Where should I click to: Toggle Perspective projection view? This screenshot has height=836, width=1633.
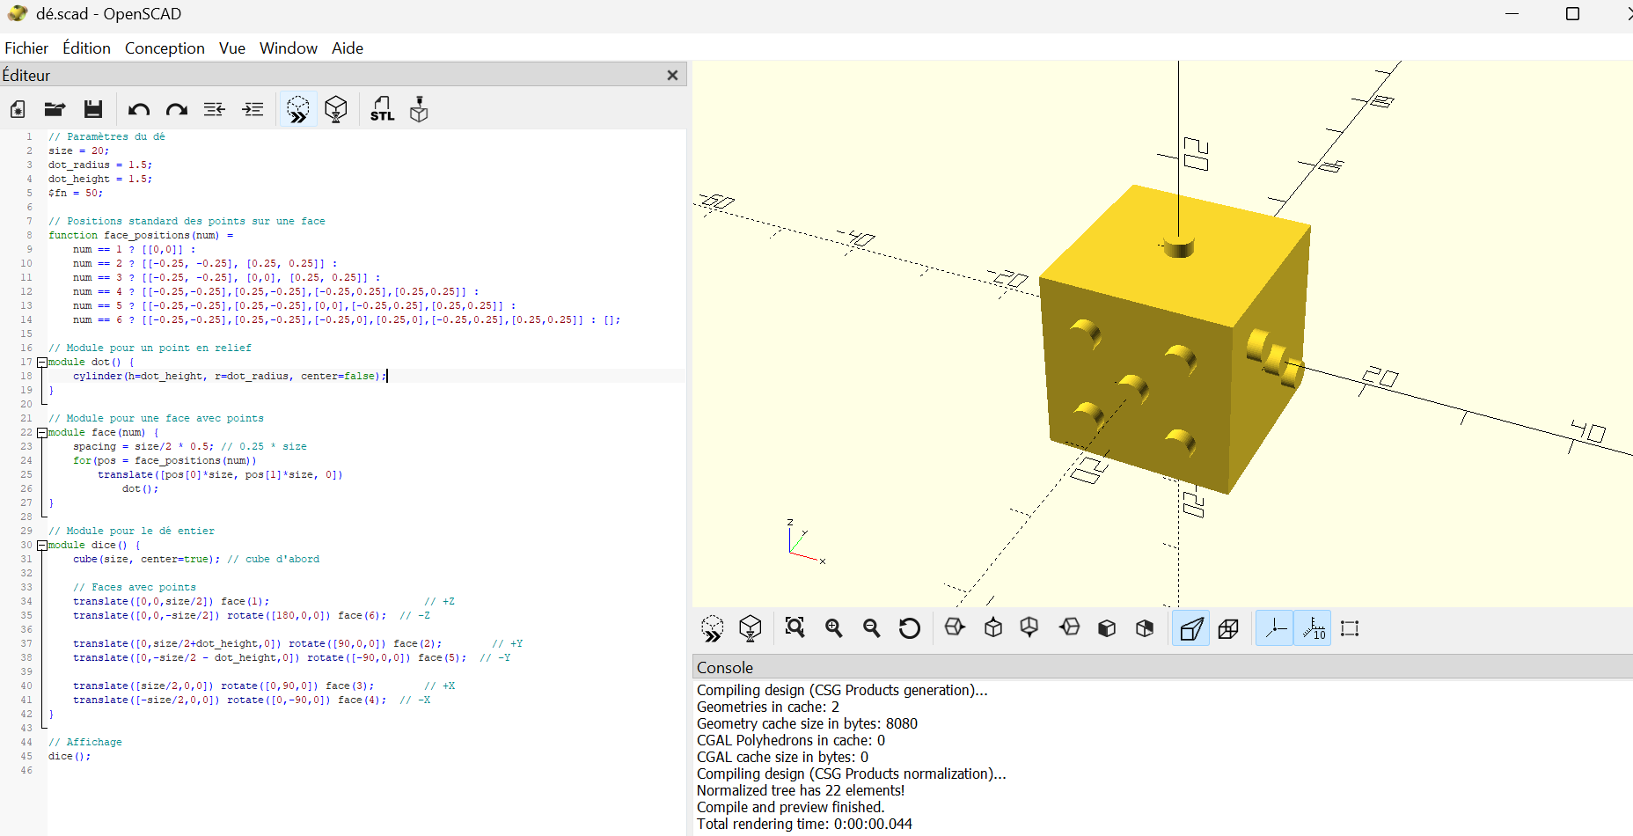tap(1190, 628)
